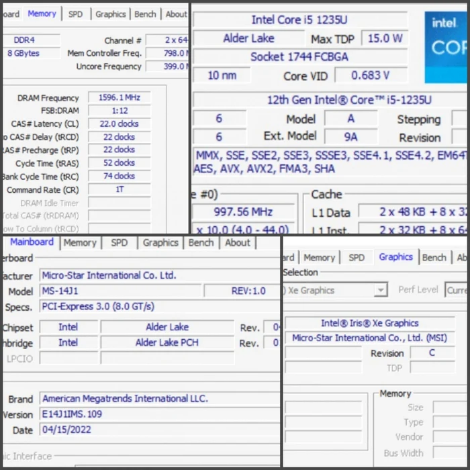Screen dimensions: 470x470
Task: Click the tRP precharge value 22 clocks
Action: 120,150
